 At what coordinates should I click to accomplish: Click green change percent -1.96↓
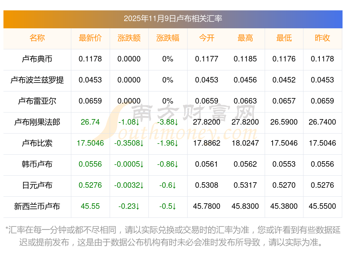[x=168, y=143]
